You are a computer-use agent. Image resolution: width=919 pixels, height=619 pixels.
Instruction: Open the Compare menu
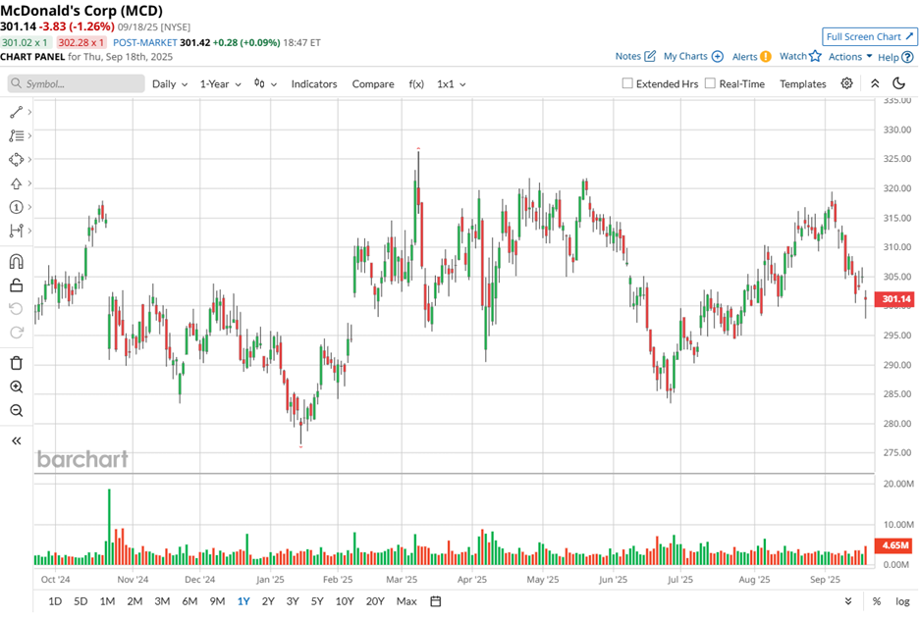pos(373,83)
